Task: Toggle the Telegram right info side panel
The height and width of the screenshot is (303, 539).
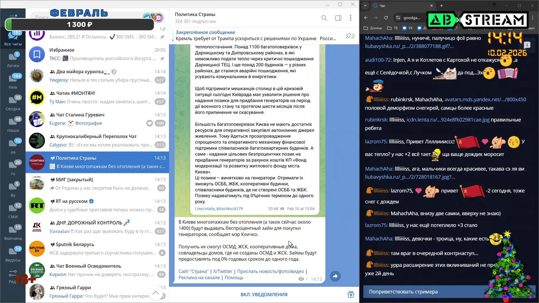Action: click(x=338, y=18)
